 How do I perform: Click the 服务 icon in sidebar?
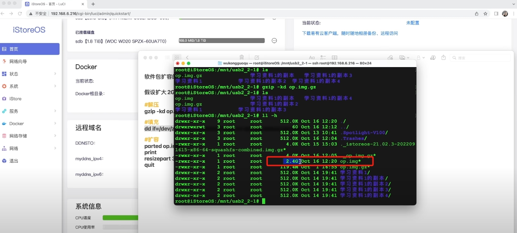(x=4, y=111)
